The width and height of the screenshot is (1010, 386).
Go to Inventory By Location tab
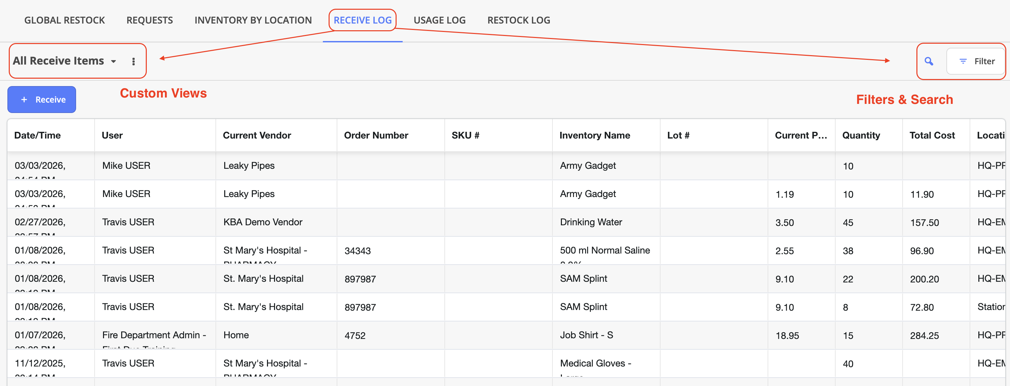click(253, 20)
